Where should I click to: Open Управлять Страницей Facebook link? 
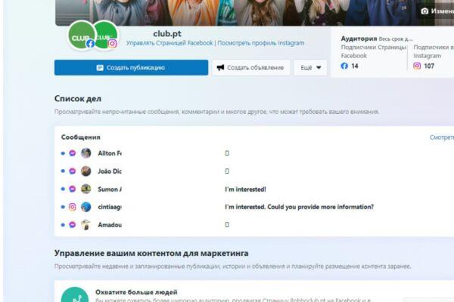tap(169, 43)
